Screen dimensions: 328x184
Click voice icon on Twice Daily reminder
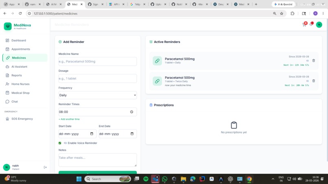pyautogui.click(x=307, y=81)
